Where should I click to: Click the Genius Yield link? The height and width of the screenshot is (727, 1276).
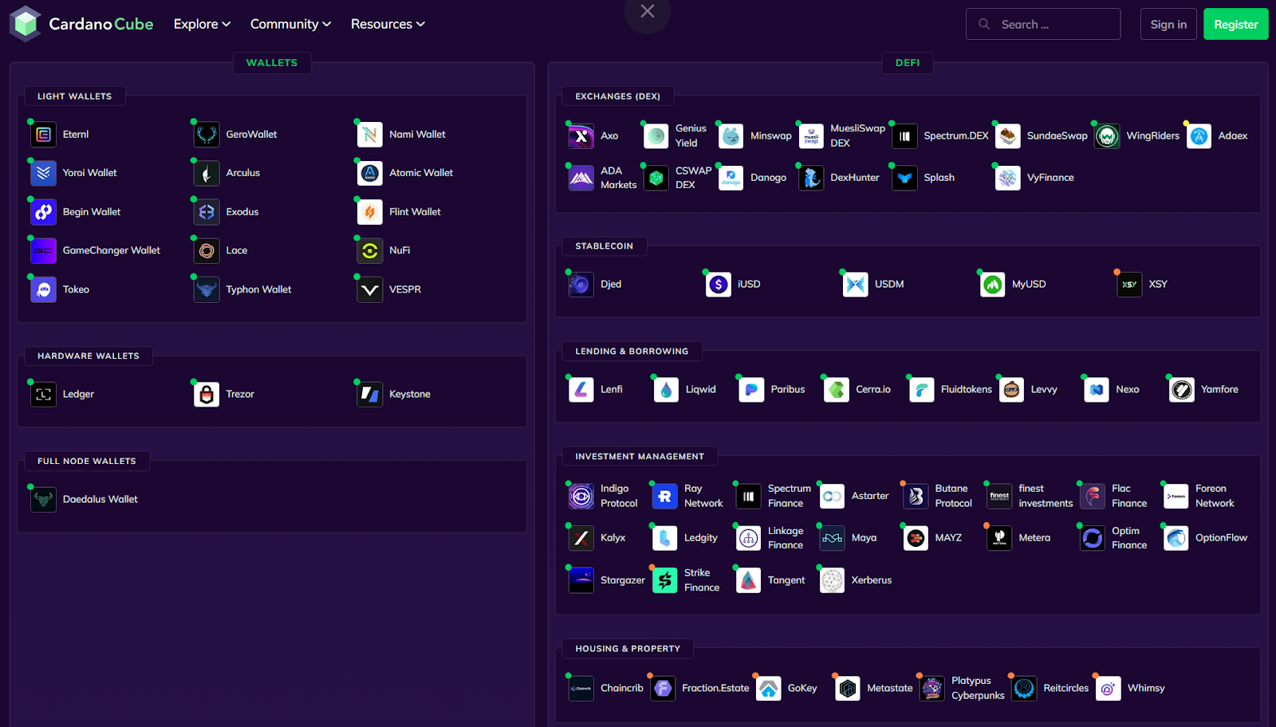[x=691, y=136]
